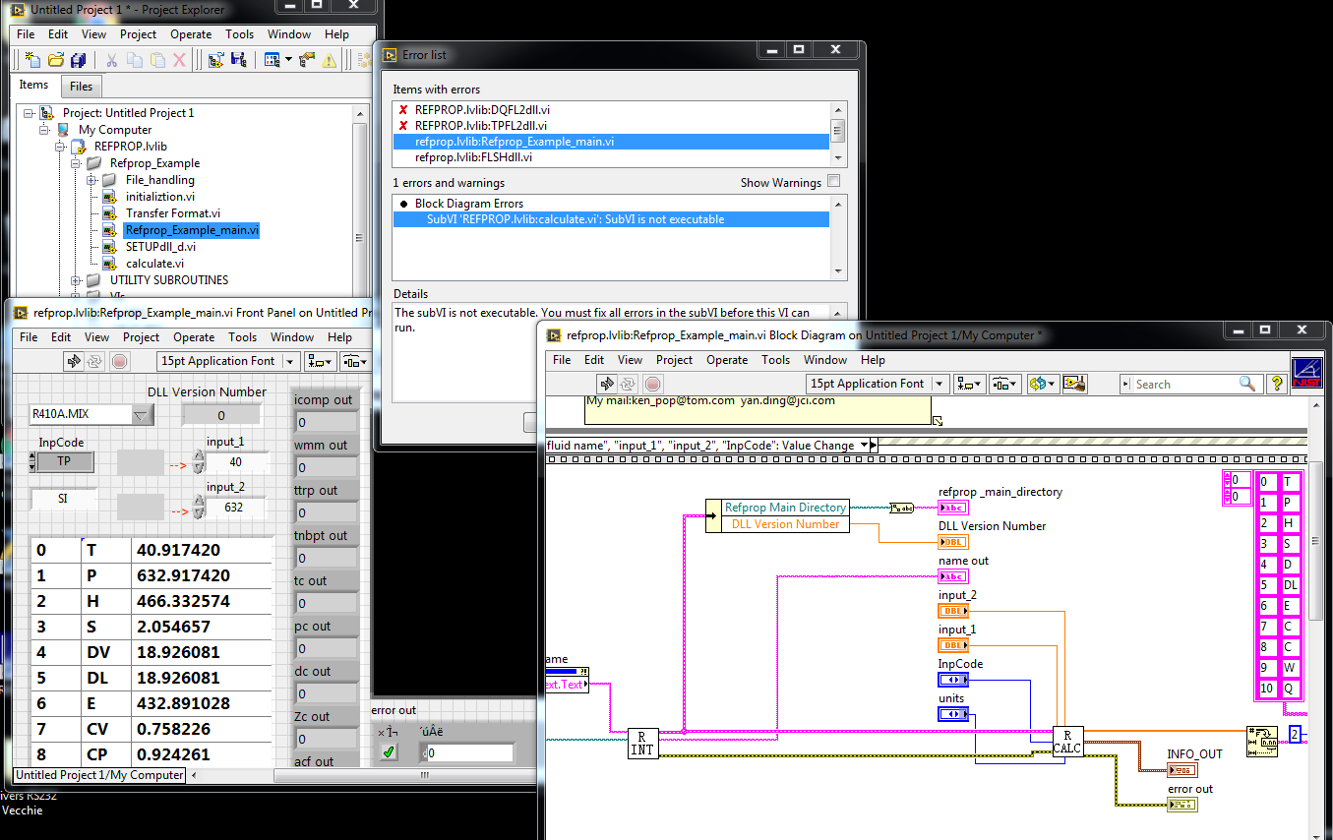Delete with red X icon in Project Explorer toolbar

[179, 60]
